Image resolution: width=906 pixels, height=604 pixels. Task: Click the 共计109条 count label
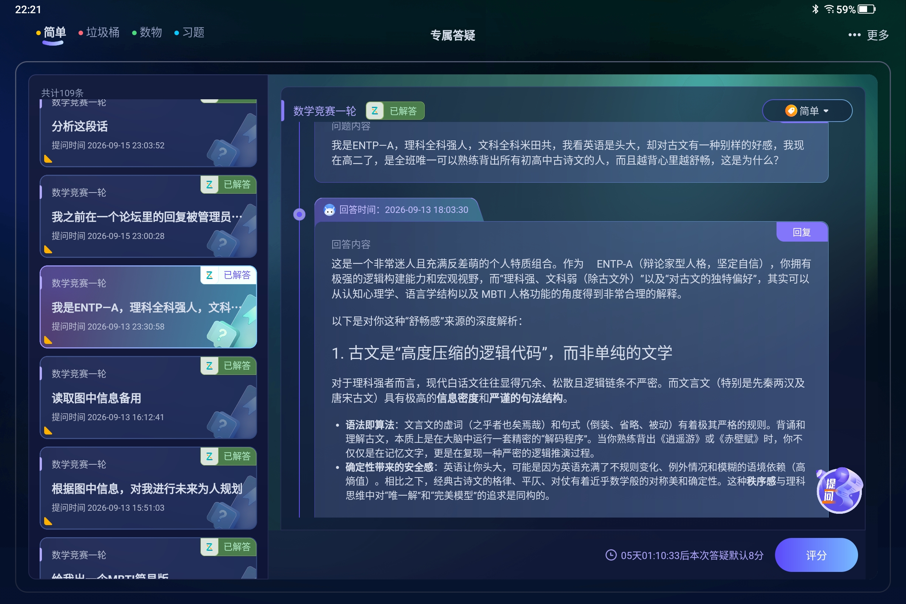62,93
